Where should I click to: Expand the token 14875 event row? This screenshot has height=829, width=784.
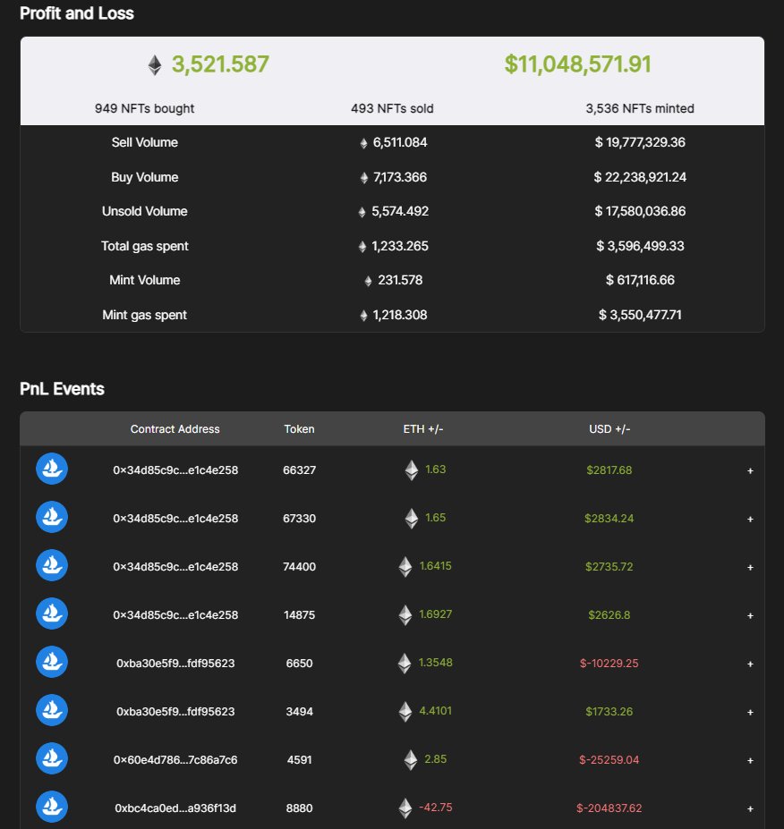750,615
